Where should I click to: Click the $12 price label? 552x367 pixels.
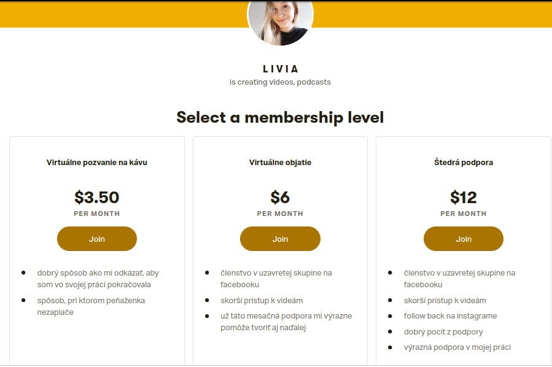[464, 198]
